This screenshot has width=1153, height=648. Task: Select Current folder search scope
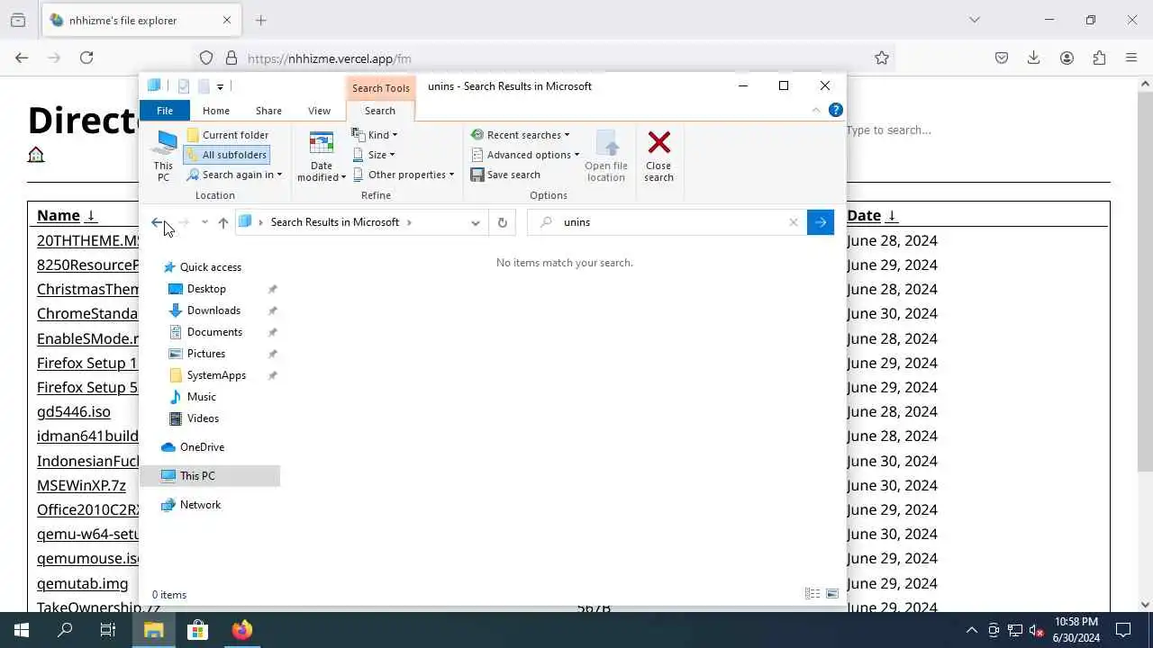pyautogui.click(x=227, y=135)
